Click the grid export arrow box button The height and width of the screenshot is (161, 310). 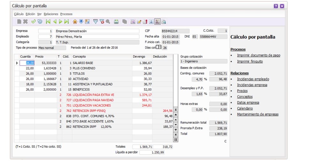[x=176, y=140]
